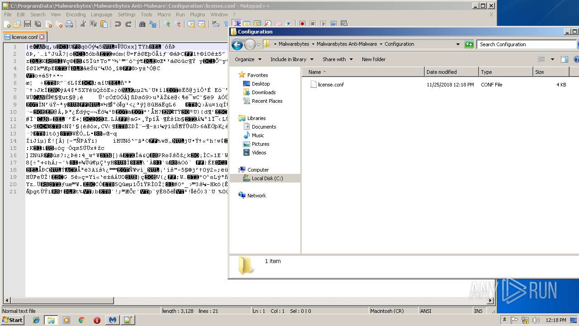579x326 pixels.
Task: Open the Encoding menu
Action: pyautogui.click(x=76, y=14)
